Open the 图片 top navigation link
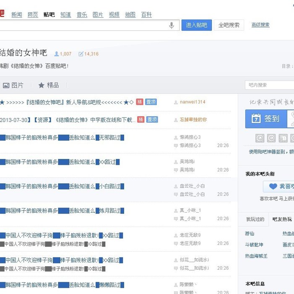Image resolution: width=294 pixels, height=294 pixels. [98, 14]
